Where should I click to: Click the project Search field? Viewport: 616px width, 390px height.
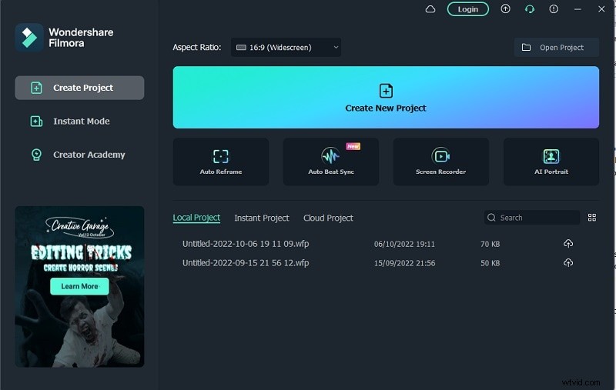[x=535, y=218]
